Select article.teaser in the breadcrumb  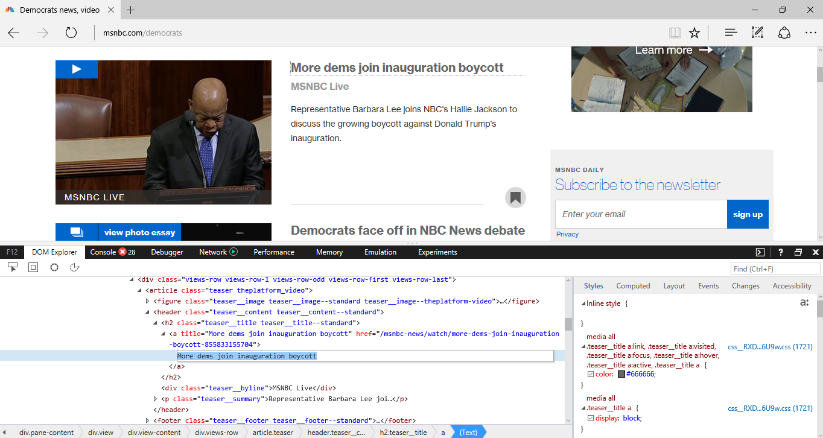(273, 432)
